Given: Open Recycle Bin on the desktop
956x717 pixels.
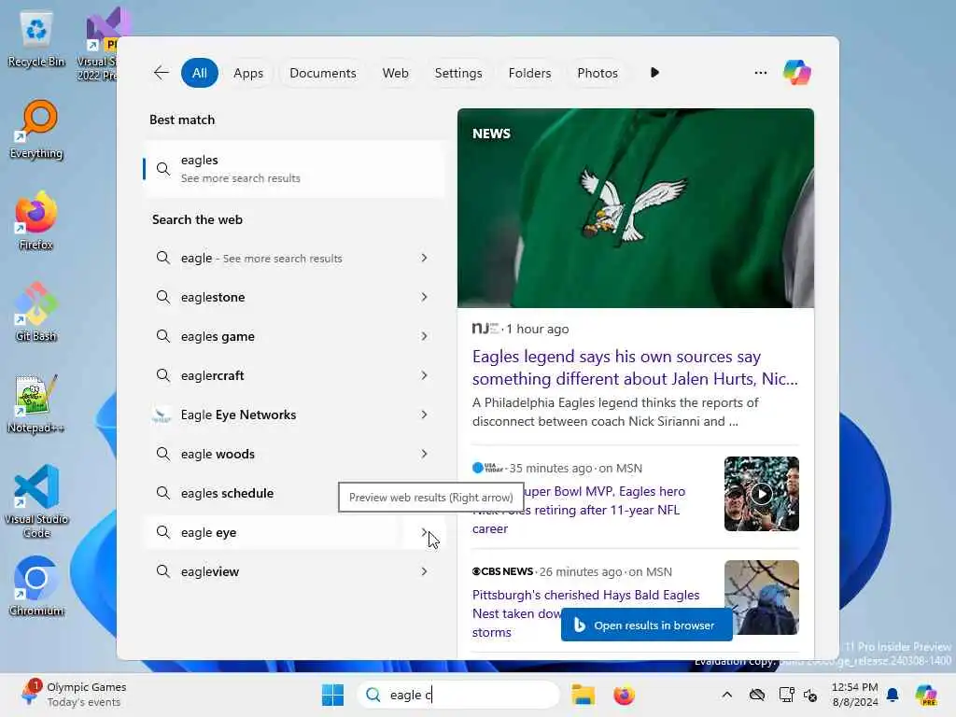Looking at the screenshot, I should click(x=36, y=39).
